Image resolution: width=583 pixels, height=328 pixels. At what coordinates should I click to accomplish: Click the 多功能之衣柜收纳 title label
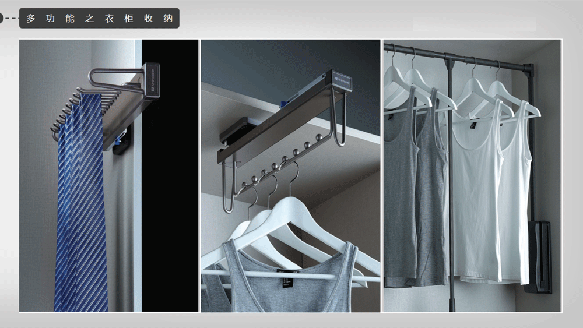99,18
